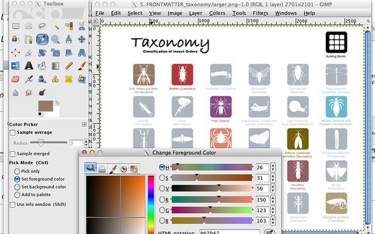Switch to the color wheel tab
The image size is (375, 234).
coord(123,168)
